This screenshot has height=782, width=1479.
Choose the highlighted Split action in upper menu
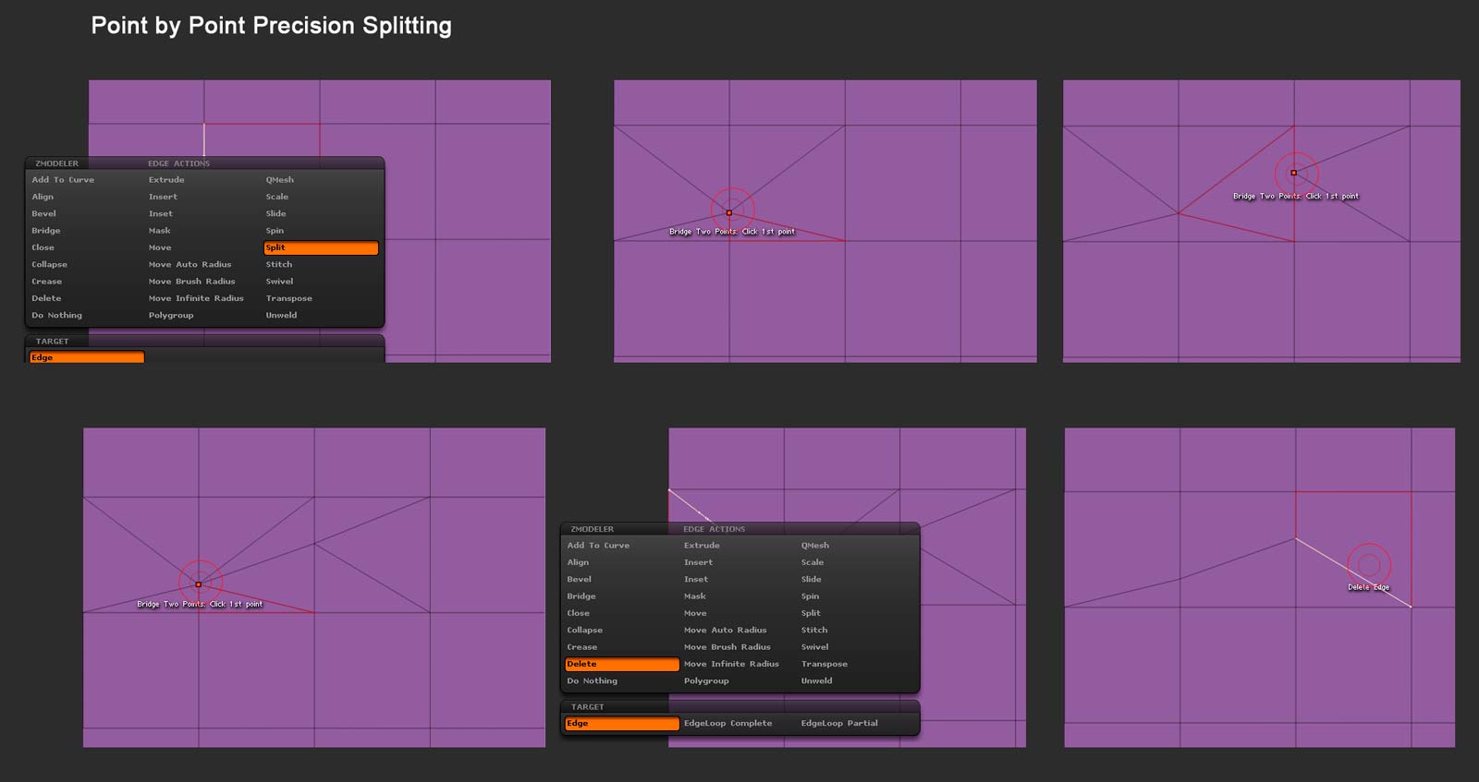320,247
